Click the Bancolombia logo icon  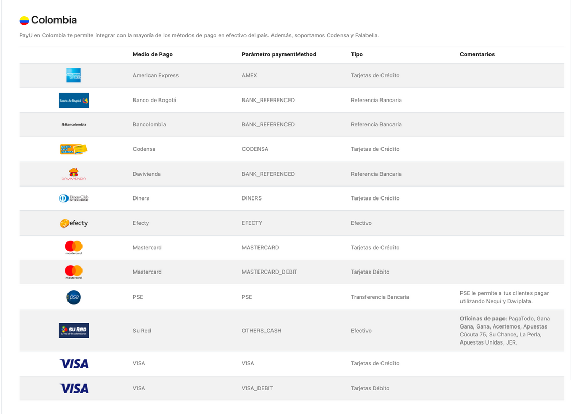tap(74, 125)
